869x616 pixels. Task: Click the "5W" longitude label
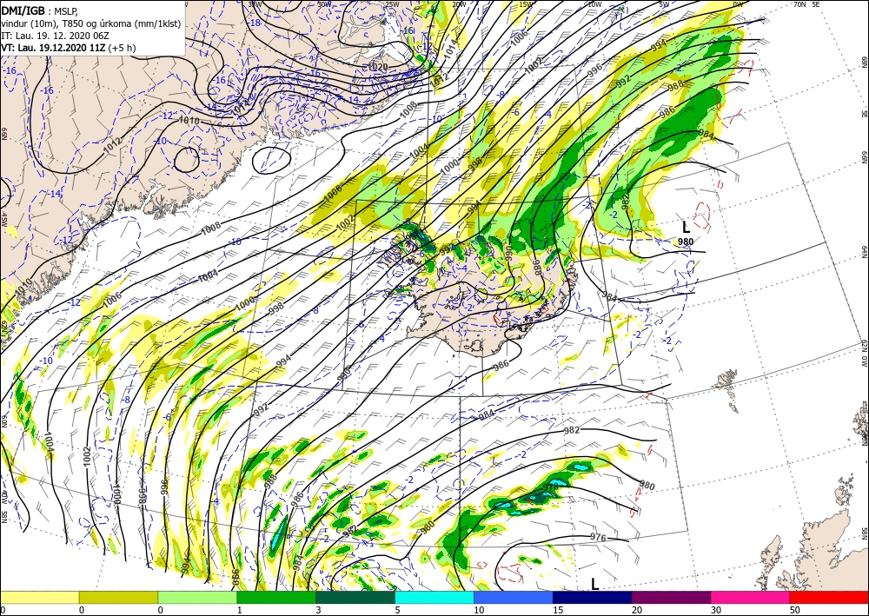point(665,3)
